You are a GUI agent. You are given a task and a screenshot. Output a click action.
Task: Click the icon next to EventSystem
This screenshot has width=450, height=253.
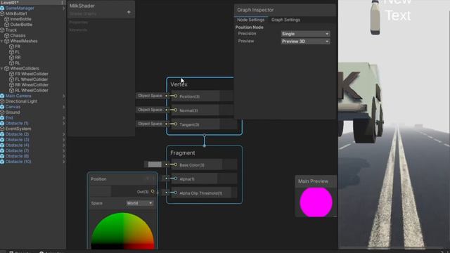click(x=2, y=129)
